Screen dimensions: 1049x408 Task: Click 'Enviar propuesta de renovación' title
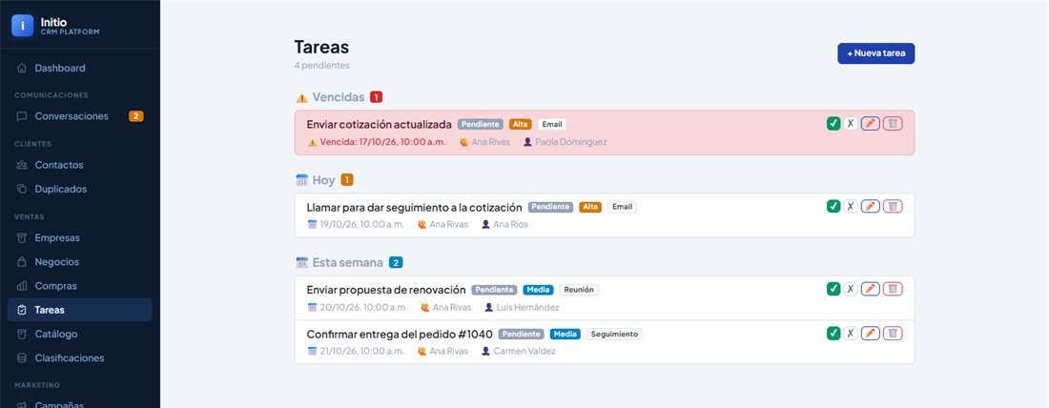click(x=386, y=291)
